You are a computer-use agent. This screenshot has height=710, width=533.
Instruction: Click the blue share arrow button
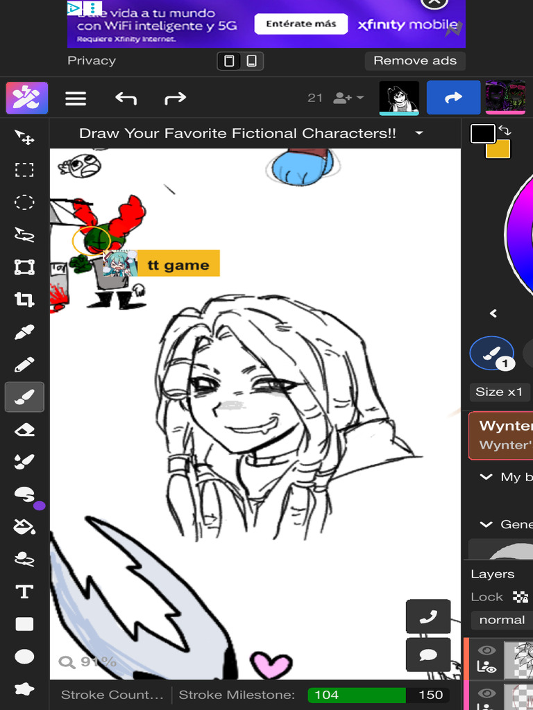453,97
